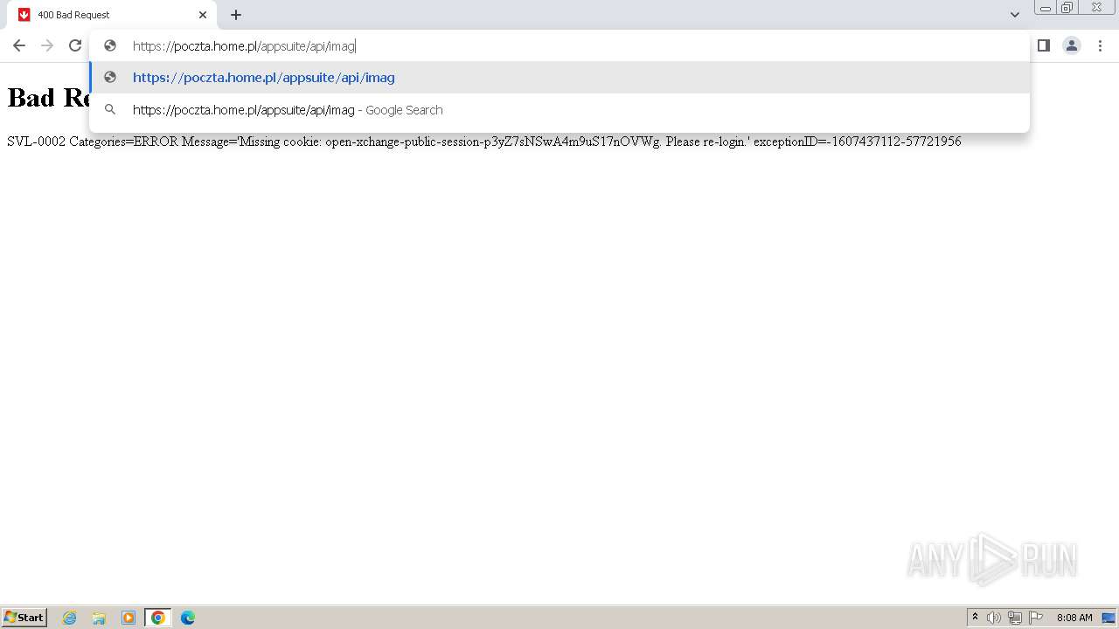The height and width of the screenshot is (629, 1119).
Task: Open Chrome's three-dot menu
Action: 1100,45
